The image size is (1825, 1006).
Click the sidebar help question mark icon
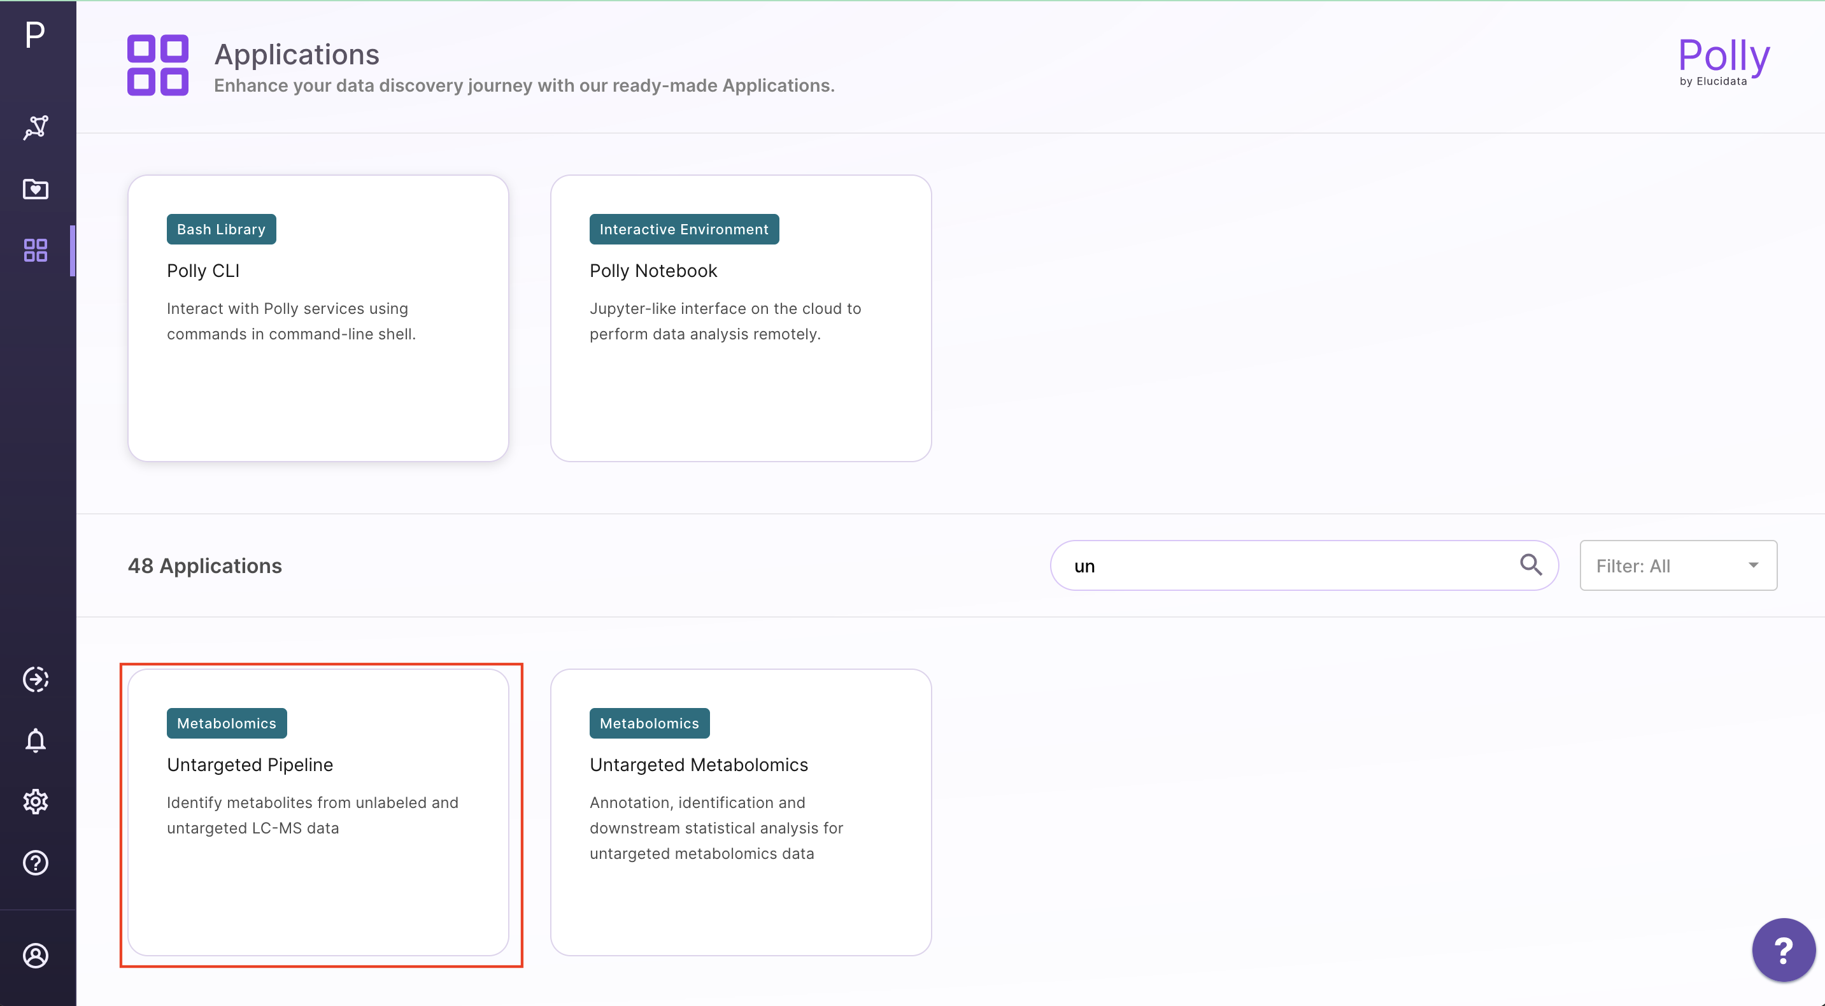[x=36, y=863]
